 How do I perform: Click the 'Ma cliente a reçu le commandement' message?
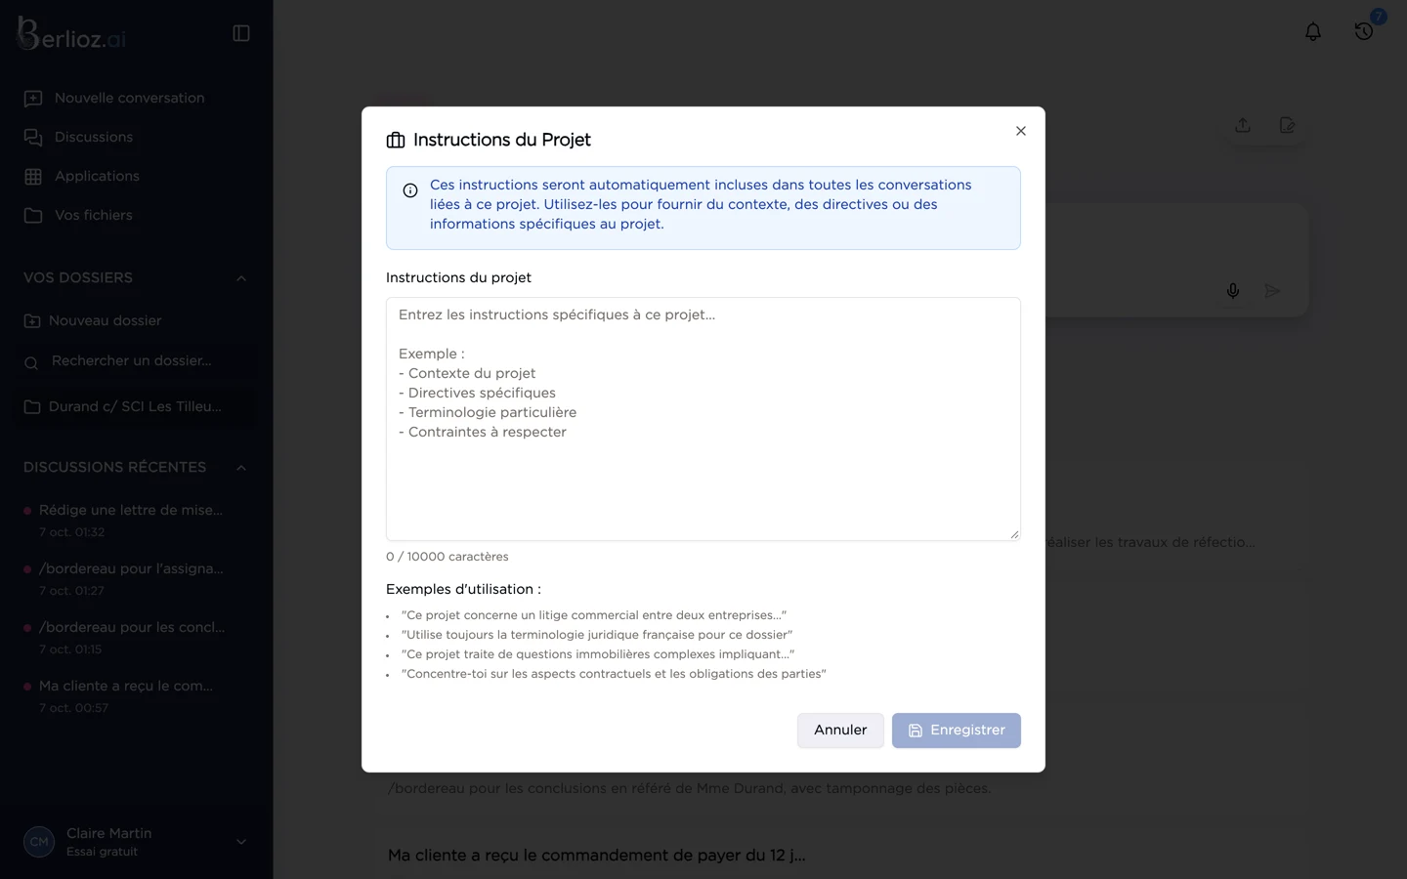pyautogui.click(x=597, y=856)
